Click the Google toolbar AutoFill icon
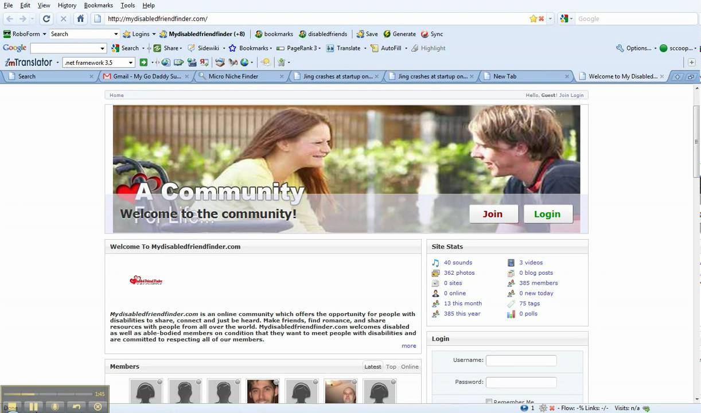This screenshot has width=701, height=413. (375, 48)
